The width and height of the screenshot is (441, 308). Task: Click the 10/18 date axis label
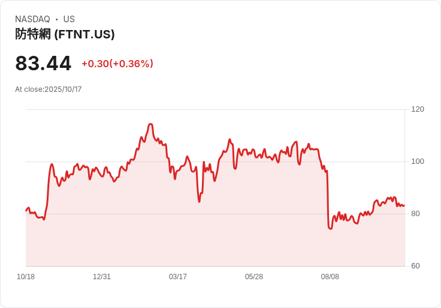pyautogui.click(x=26, y=277)
